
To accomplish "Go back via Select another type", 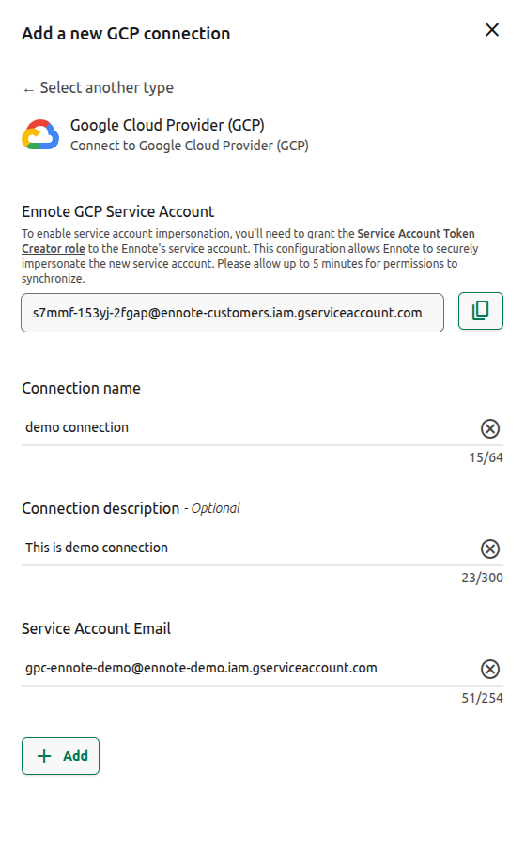I will point(99,87).
